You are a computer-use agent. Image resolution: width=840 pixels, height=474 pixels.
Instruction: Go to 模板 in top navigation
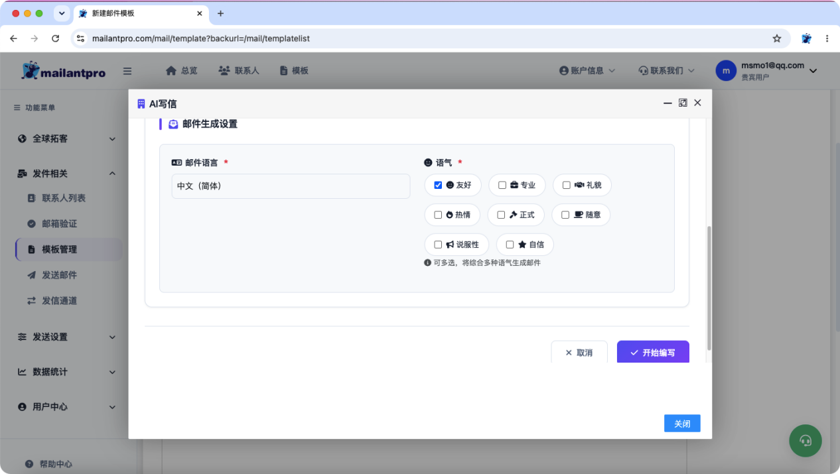[294, 70]
